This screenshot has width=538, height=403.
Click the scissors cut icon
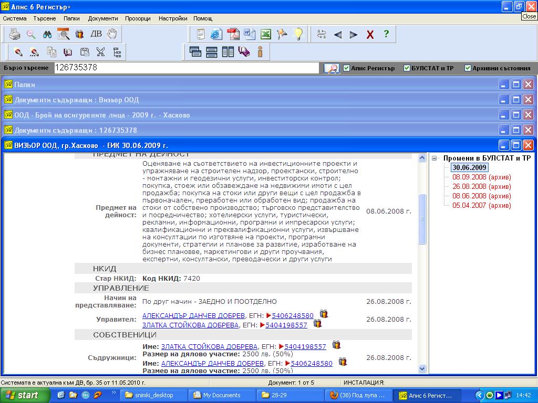click(x=100, y=52)
